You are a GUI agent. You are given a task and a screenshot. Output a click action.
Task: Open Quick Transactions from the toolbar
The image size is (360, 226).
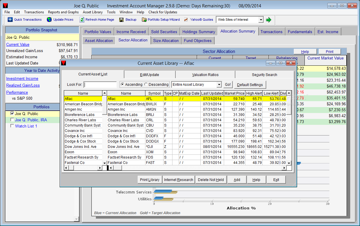point(25,20)
